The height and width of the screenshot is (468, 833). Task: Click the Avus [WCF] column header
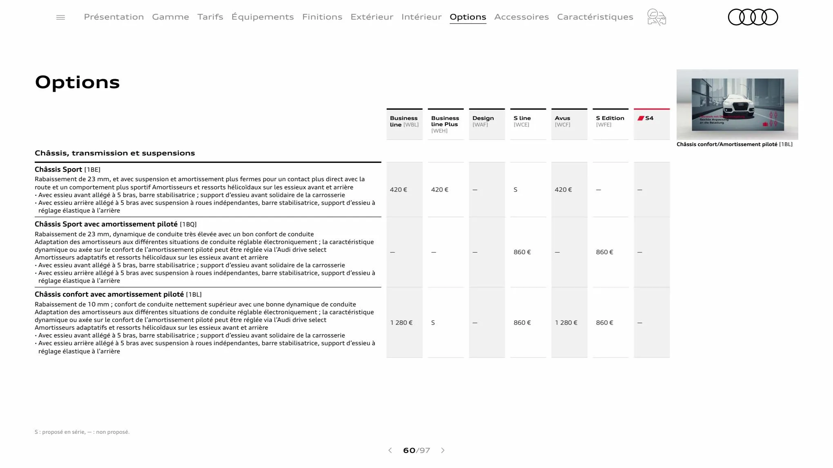pyautogui.click(x=569, y=124)
